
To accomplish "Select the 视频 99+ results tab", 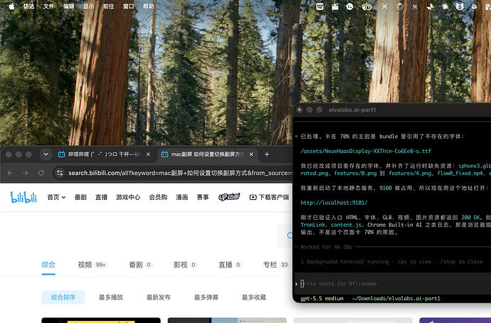I will click(92, 265).
